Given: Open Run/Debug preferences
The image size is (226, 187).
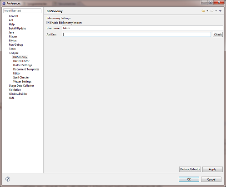Looking at the screenshot, I should (x=16, y=44).
